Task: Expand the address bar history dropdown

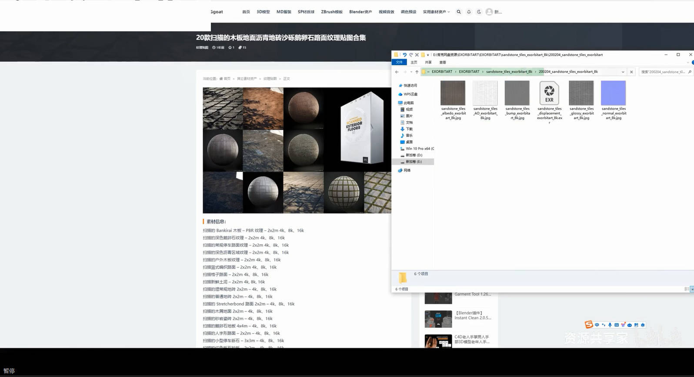Action: pos(623,72)
